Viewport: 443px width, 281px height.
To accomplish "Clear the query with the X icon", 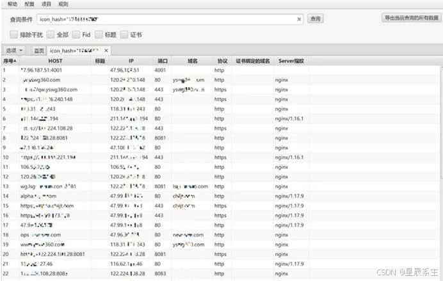I will tap(299, 19).
